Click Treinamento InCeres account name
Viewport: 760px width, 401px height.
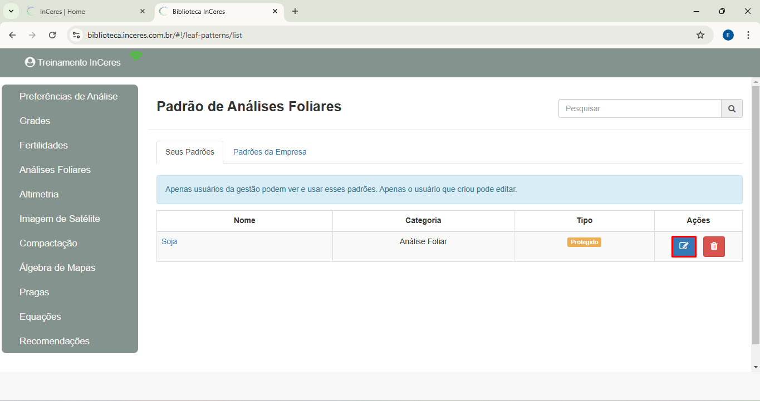(x=79, y=62)
